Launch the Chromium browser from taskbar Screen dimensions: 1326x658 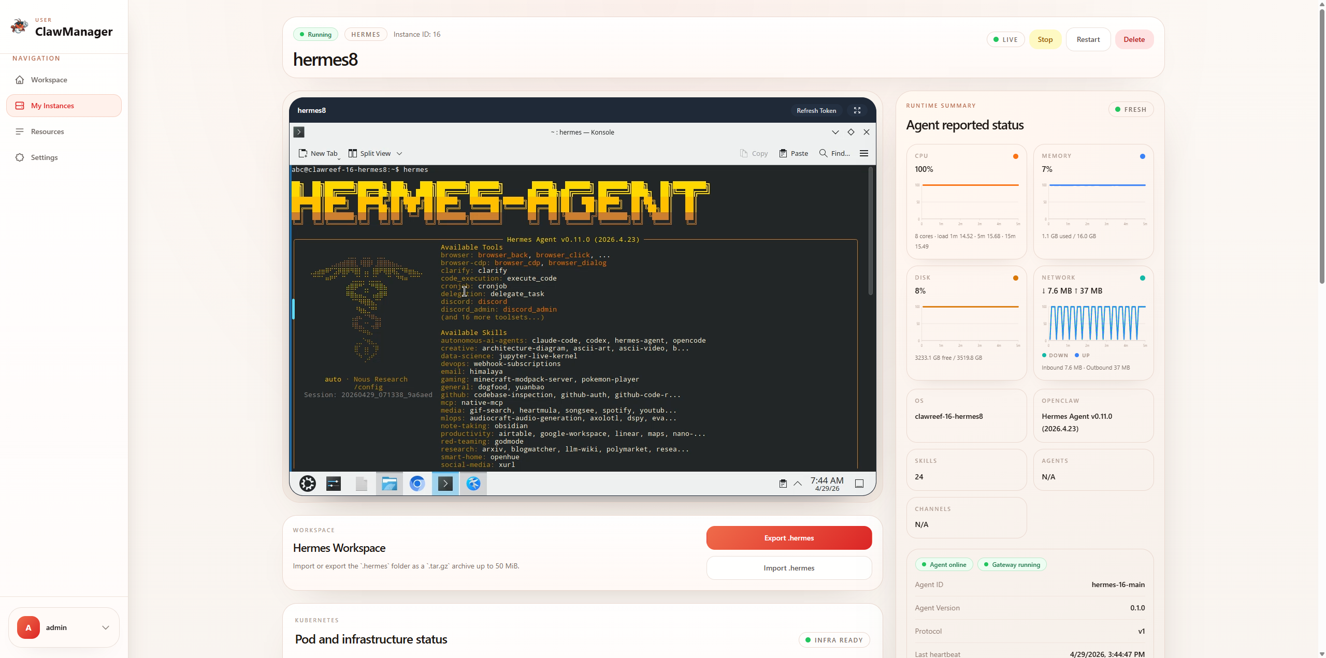click(417, 484)
